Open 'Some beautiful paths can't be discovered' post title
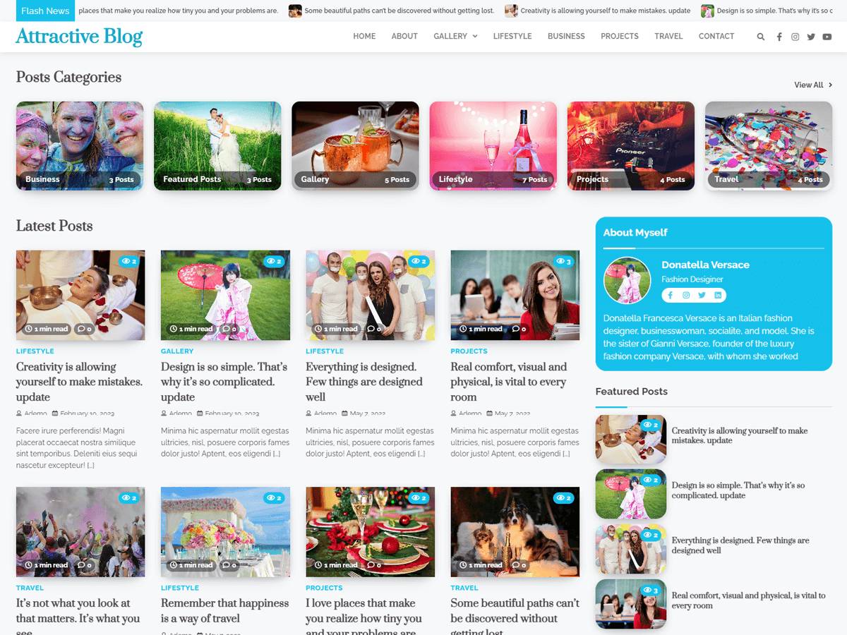This screenshot has height=635, width=847. pyautogui.click(x=515, y=617)
